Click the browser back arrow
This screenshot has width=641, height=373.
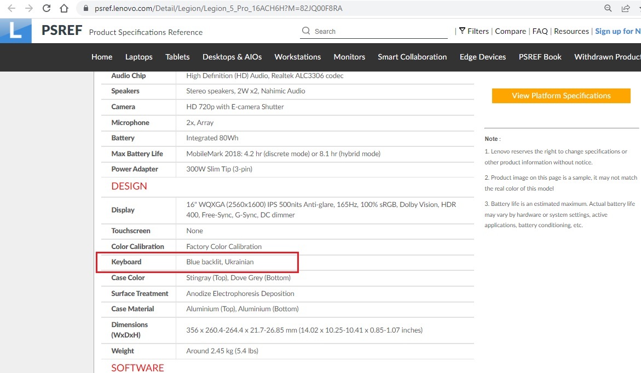click(x=11, y=8)
